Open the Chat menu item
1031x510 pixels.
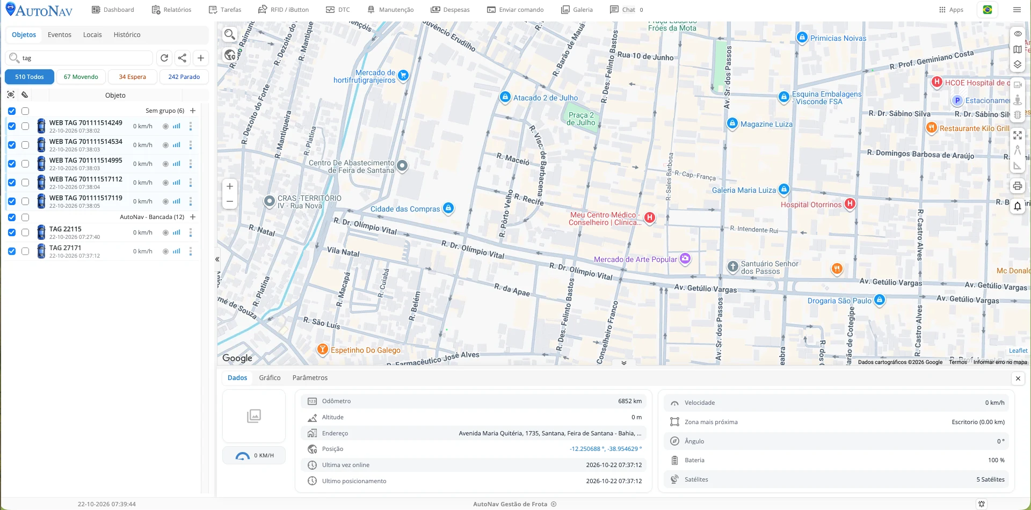[x=627, y=10]
